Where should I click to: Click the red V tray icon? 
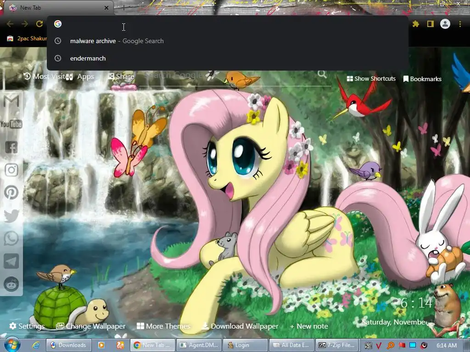[x=379, y=346]
